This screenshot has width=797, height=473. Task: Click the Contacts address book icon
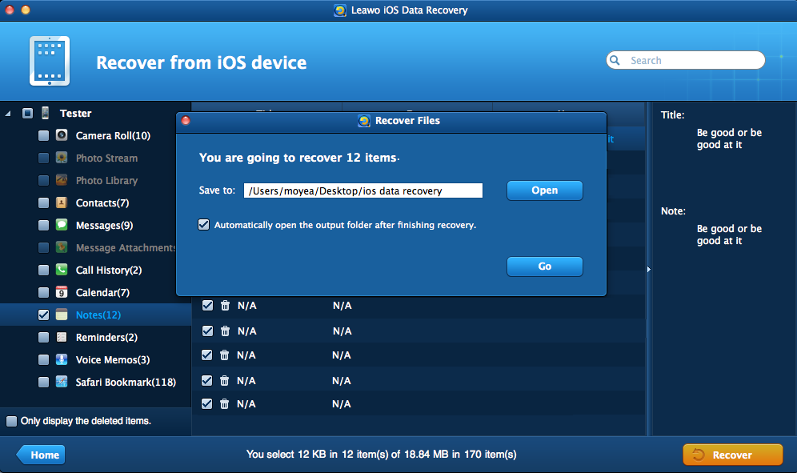pyautogui.click(x=62, y=202)
